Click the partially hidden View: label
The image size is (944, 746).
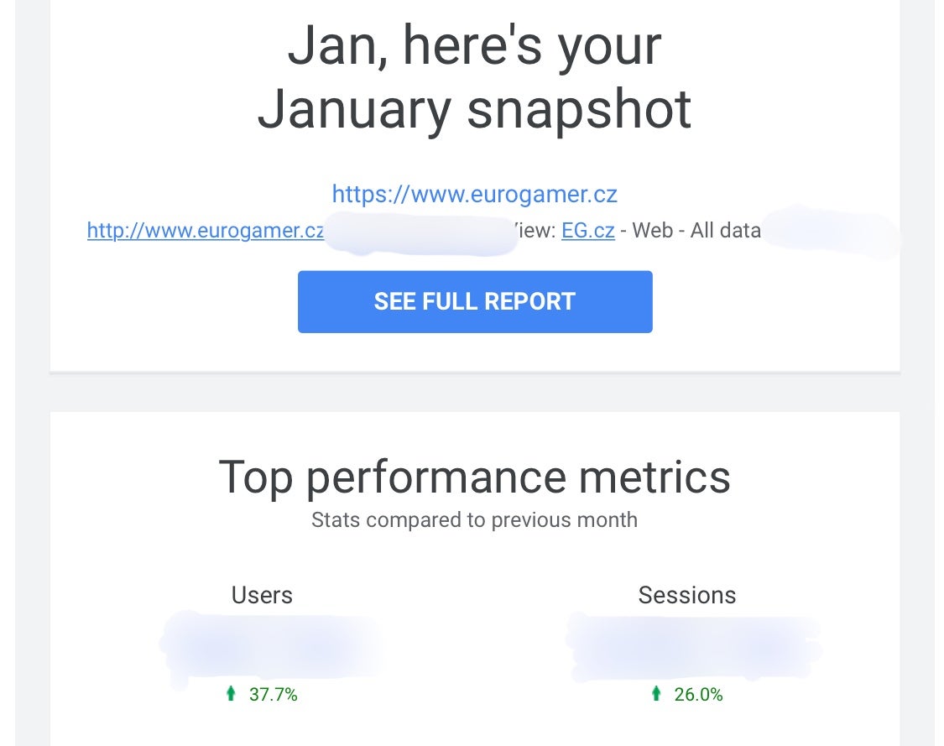535,231
